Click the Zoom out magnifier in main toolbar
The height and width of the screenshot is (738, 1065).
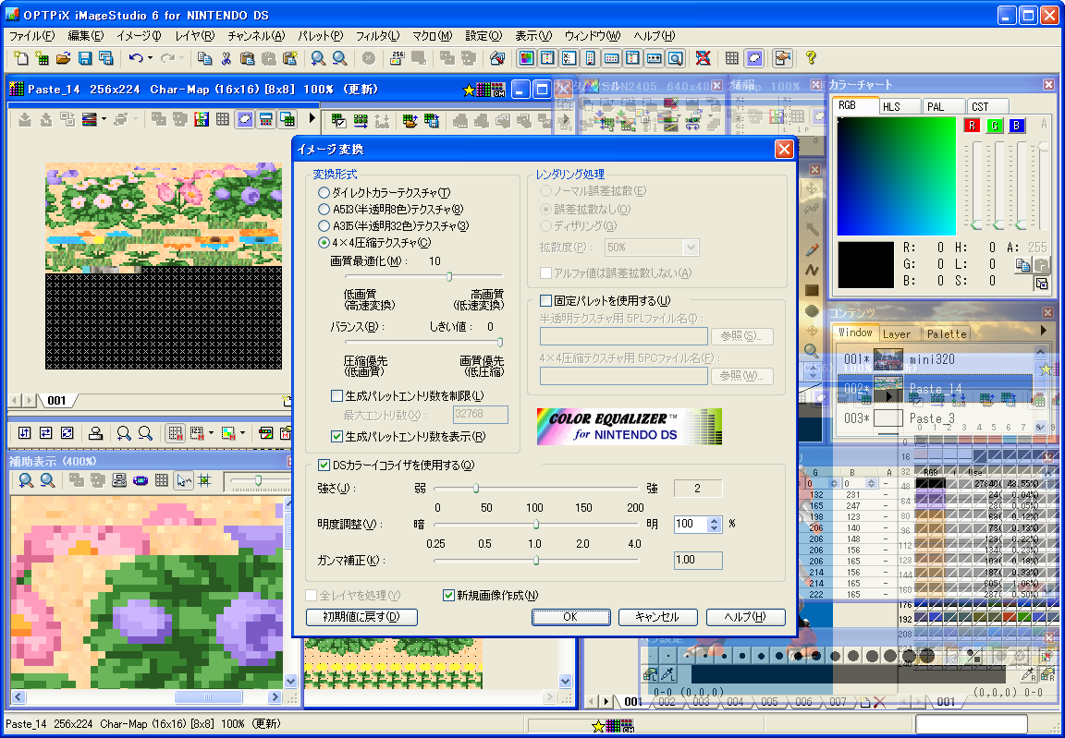pos(339,58)
